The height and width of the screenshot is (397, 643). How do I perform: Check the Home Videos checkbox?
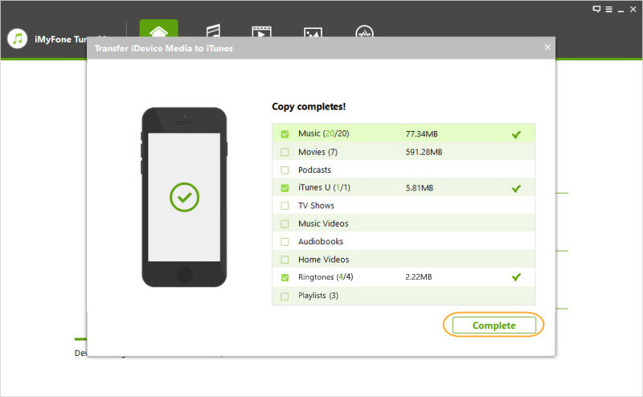[x=285, y=260]
